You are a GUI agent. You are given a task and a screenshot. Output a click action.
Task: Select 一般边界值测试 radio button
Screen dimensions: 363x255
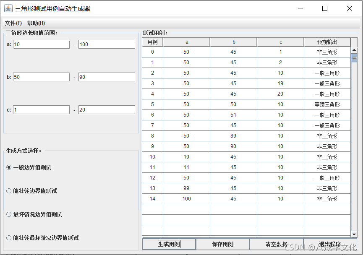click(29, 167)
